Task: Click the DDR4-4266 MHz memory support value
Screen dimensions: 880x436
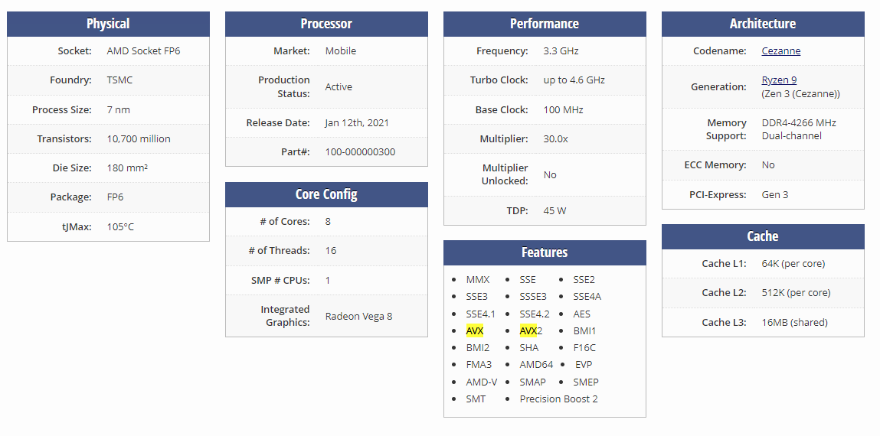Action: click(799, 123)
